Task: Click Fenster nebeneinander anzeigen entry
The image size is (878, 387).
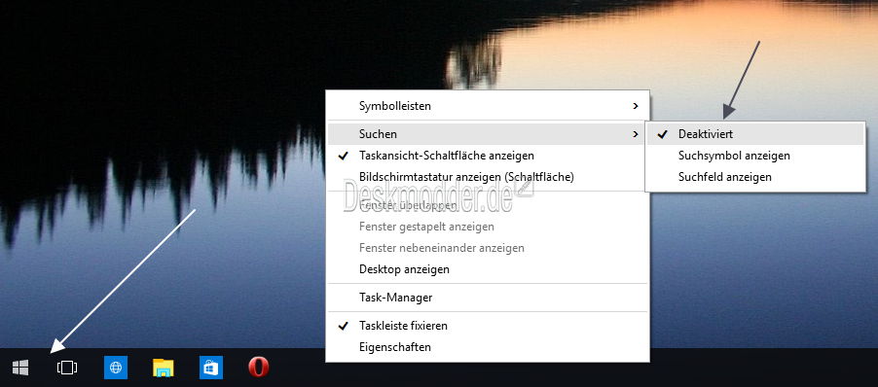Action: [x=488, y=248]
